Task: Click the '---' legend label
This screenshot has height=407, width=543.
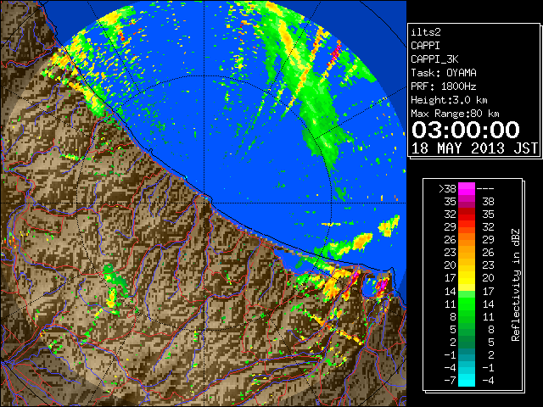Action: [x=485, y=188]
